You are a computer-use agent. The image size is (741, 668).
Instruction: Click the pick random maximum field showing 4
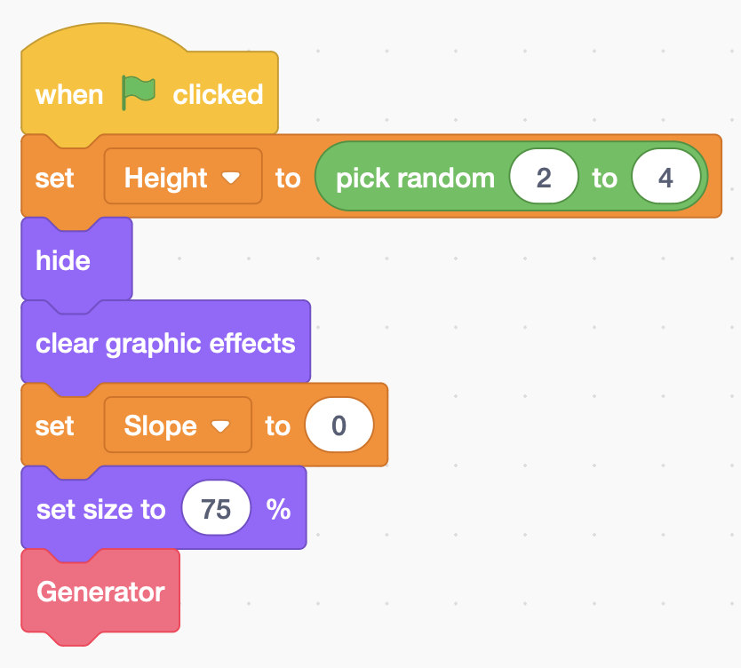coord(665,179)
